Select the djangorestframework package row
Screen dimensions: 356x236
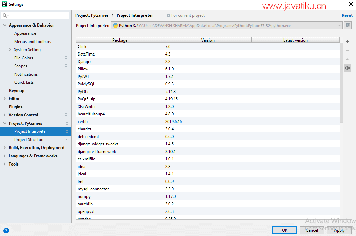click(x=208, y=152)
